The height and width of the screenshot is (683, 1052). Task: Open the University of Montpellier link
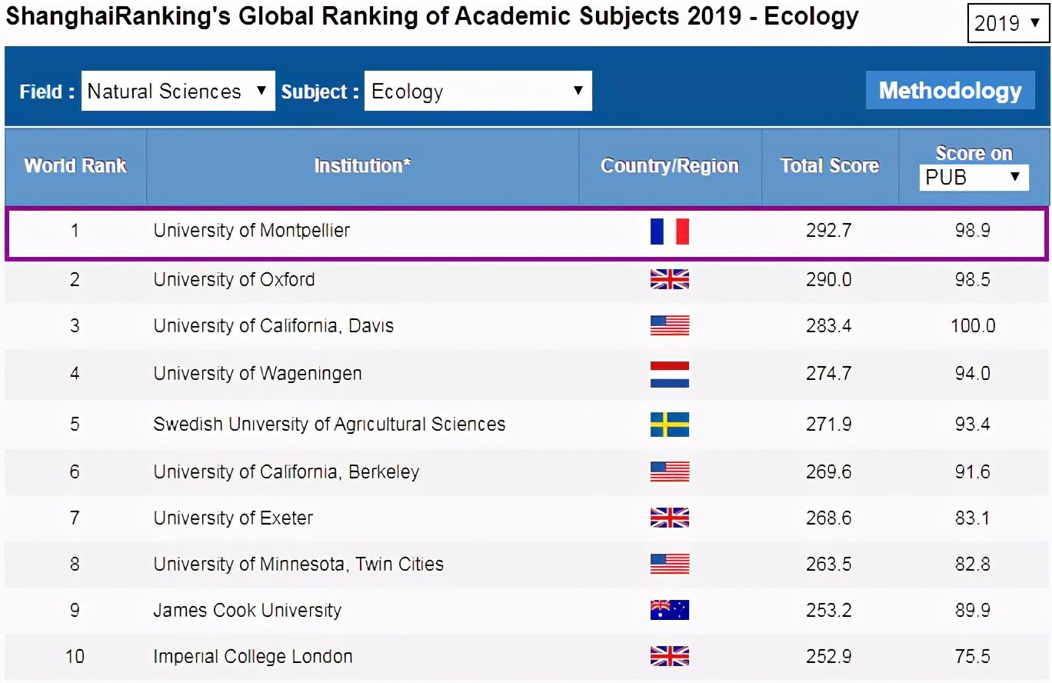(x=251, y=230)
